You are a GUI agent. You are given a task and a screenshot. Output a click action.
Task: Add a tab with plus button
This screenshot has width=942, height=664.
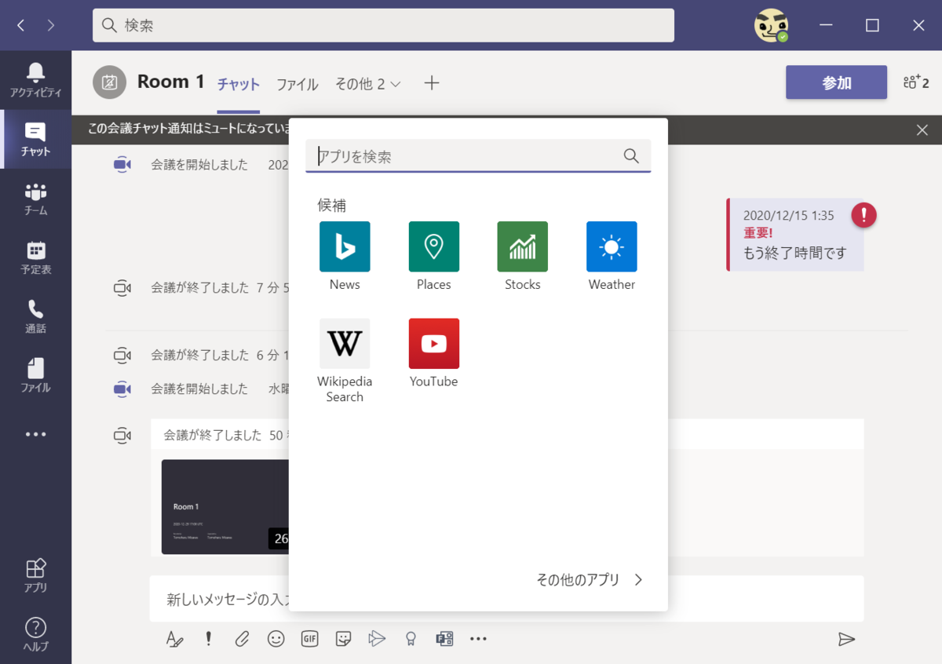point(432,82)
